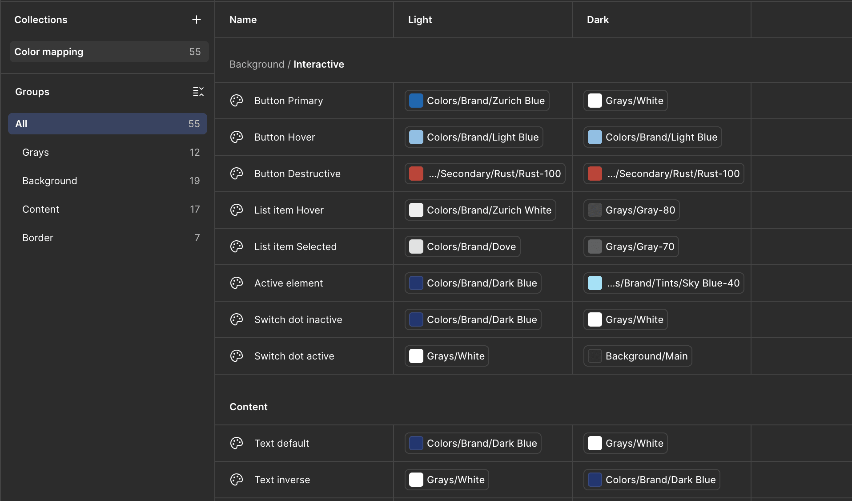Viewport: 852px width, 501px height.
Task: Open Grays/White dark value of Button Primary
Action: point(626,101)
